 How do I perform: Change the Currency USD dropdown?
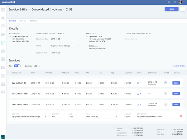pyautogui.click(x=37, y=66)
